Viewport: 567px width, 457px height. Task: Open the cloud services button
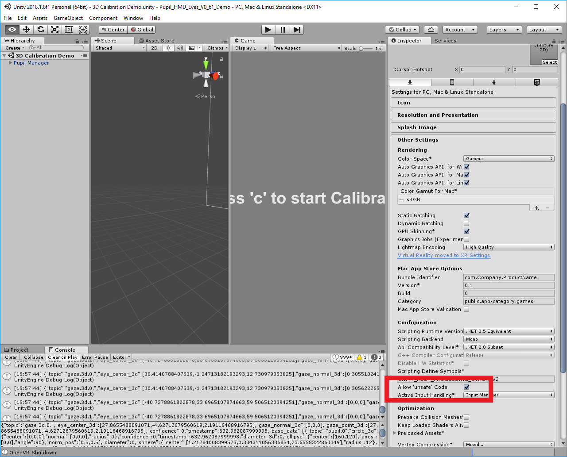[x=431, y=30]
